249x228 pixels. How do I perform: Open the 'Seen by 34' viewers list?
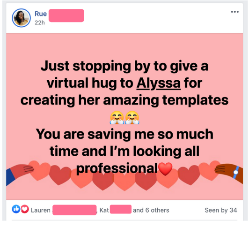tap(221, 210)
